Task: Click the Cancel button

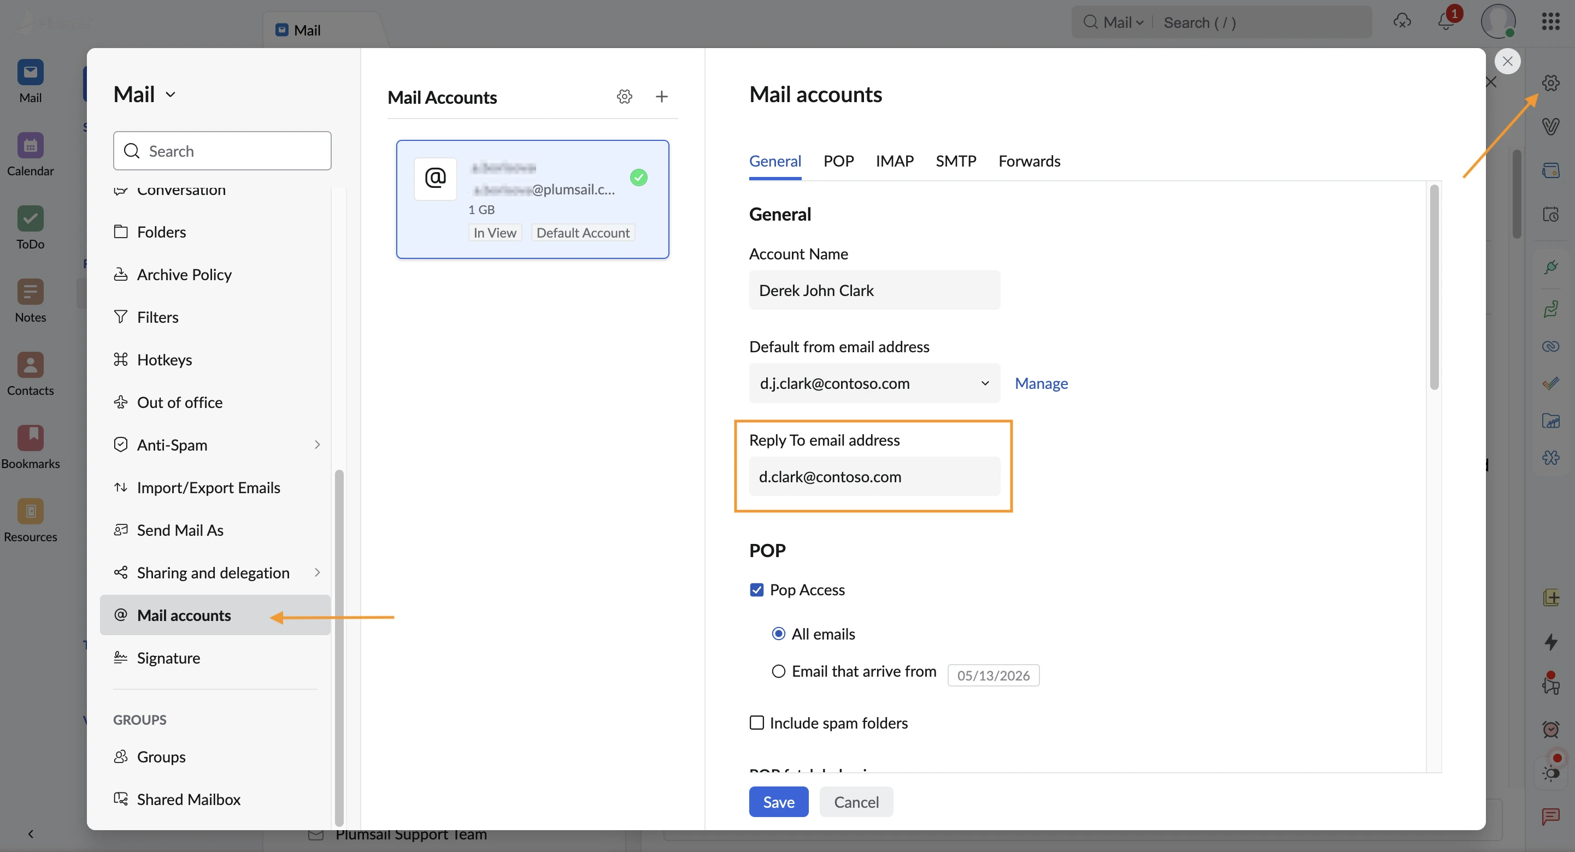Action: point(856,802)
